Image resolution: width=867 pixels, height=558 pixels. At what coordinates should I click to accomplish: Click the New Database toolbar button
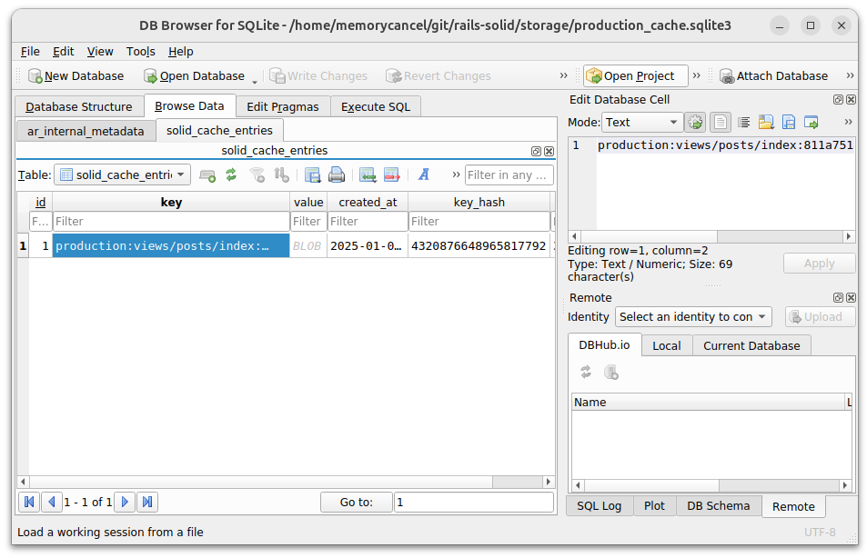76,75
